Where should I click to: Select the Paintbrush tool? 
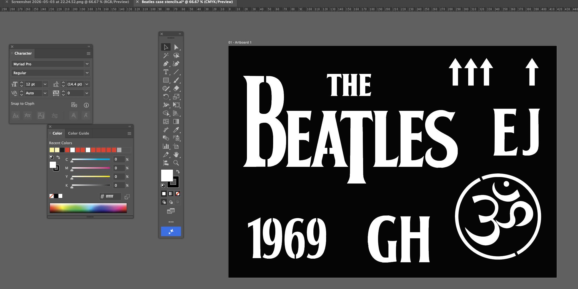click(x=176, y=80)
